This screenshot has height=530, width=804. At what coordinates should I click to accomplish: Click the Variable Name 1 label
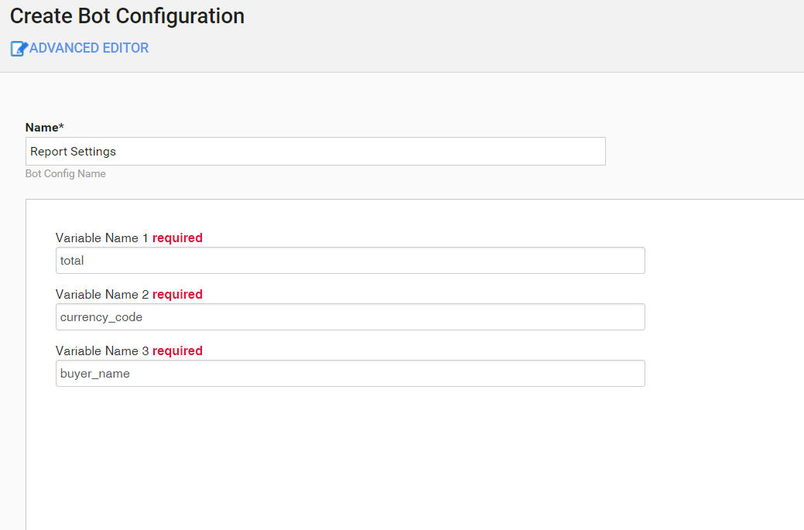click(x=102, y=238)
